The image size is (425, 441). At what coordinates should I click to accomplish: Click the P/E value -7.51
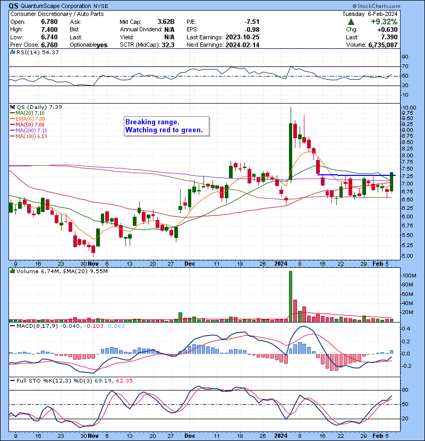coord(252,22)
